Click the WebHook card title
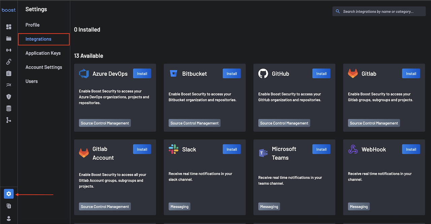The height and width of the screenshot is (224, 431). tap(374, 149)
